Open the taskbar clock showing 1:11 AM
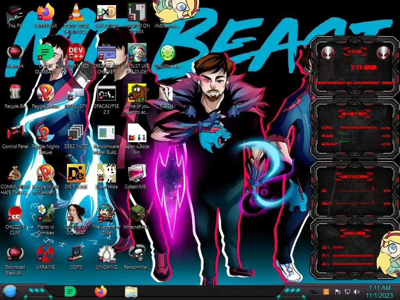 pos(379,291)
